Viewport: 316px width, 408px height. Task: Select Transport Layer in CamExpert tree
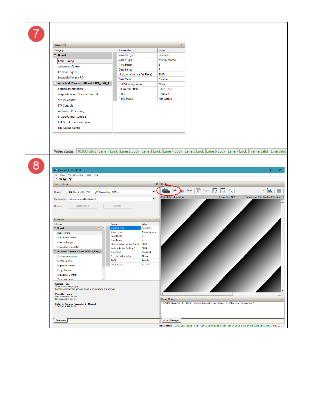[65, 280]
